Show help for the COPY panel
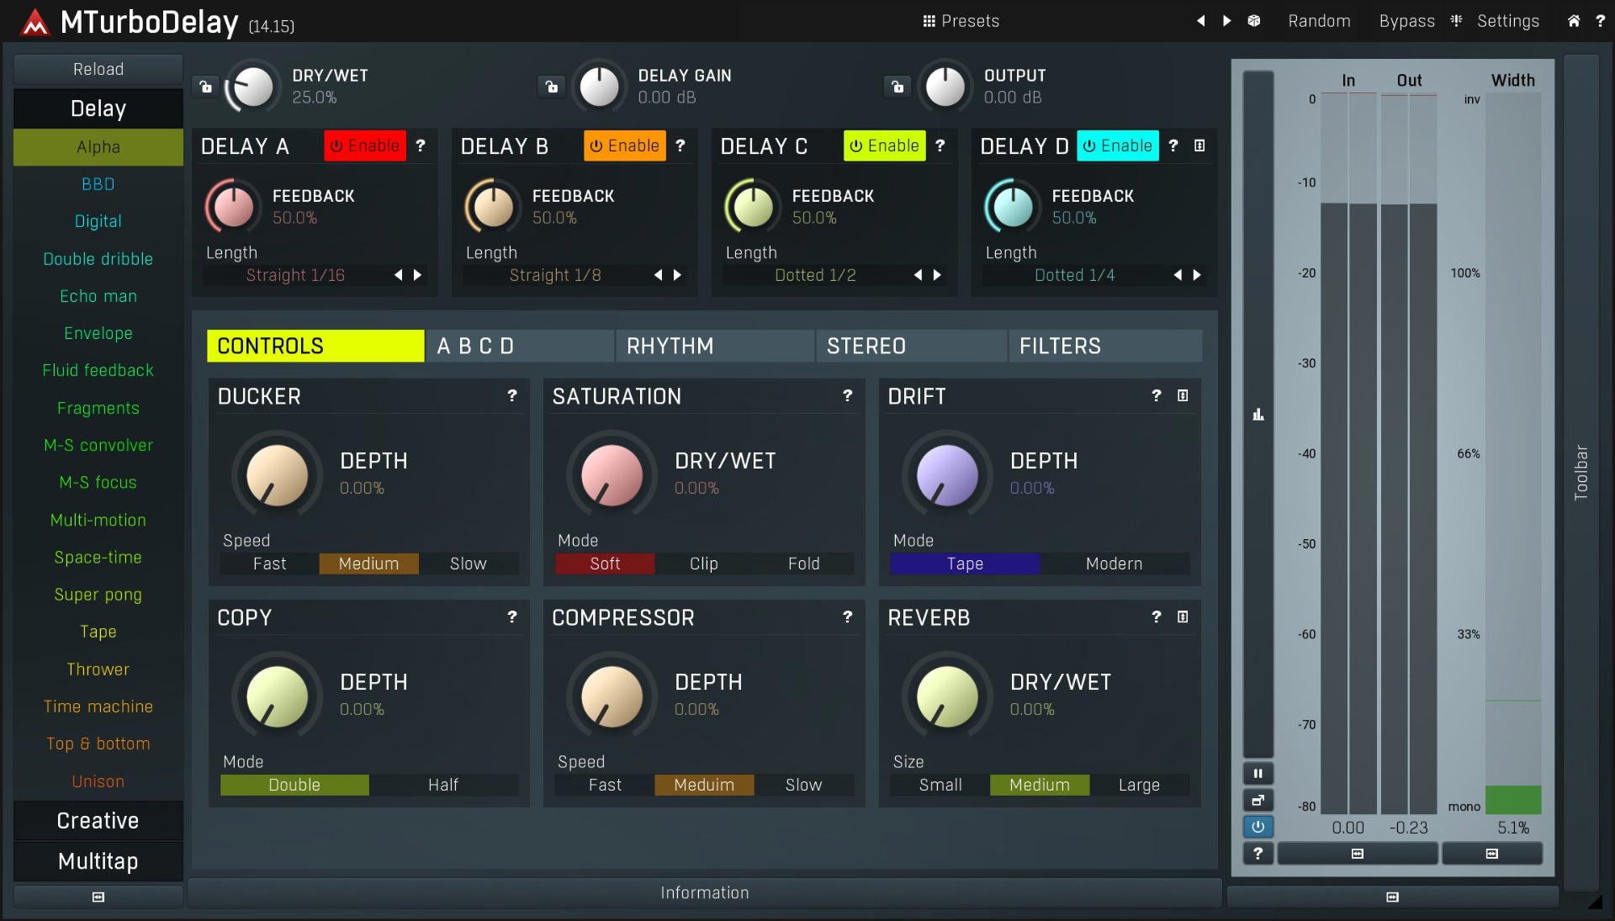This screenshot has height=921, width=1615. point(512,617)
